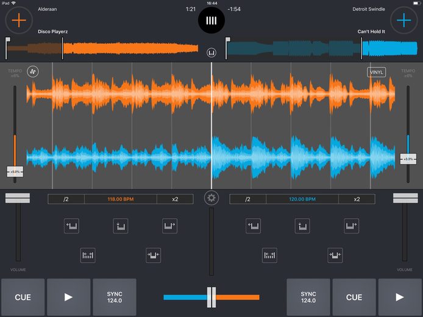Open the mixer view from the black center button
The image size is (423, 317).
211,20
